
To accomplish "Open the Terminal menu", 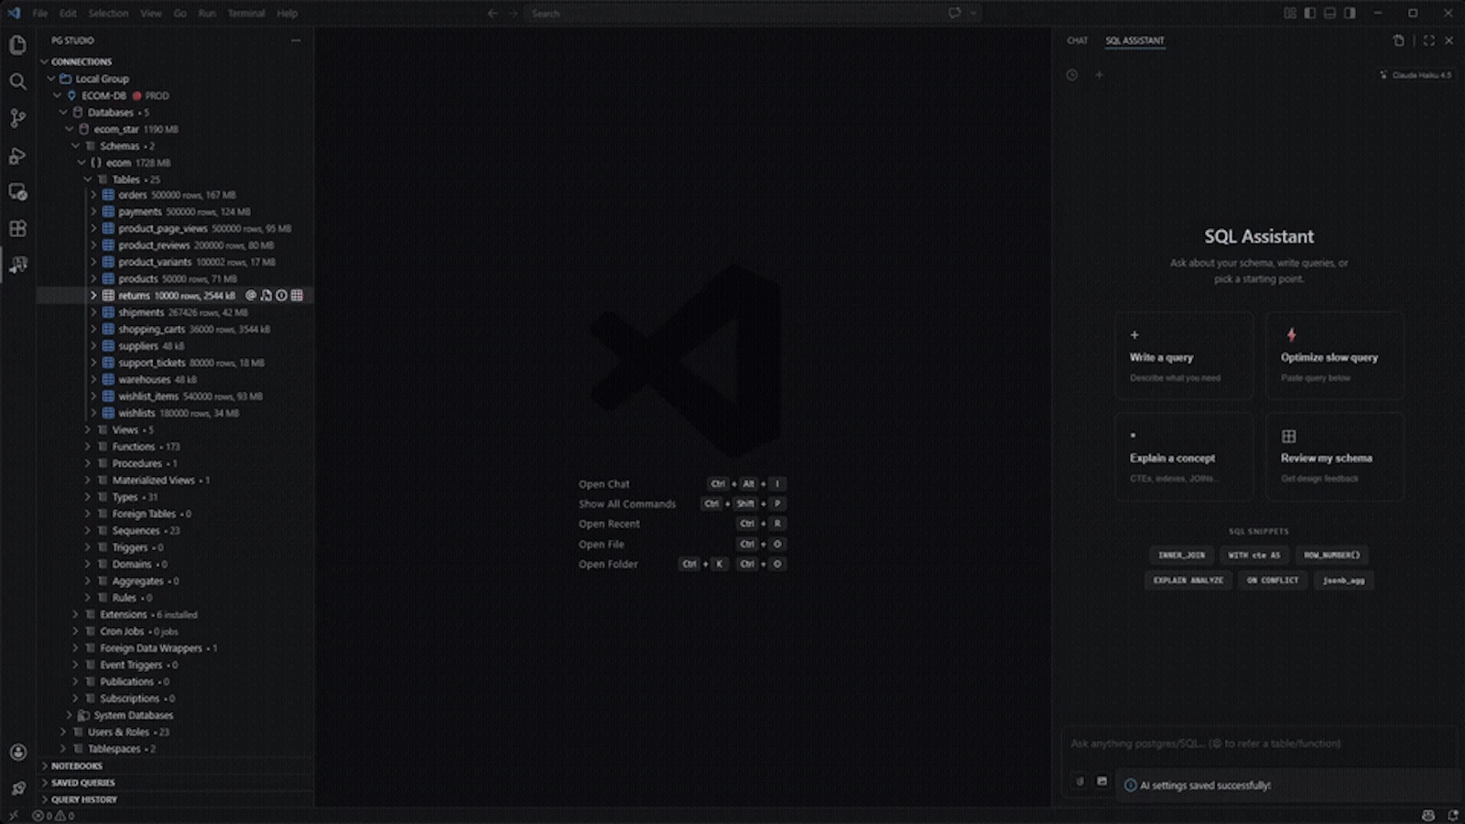I will 245,14.
